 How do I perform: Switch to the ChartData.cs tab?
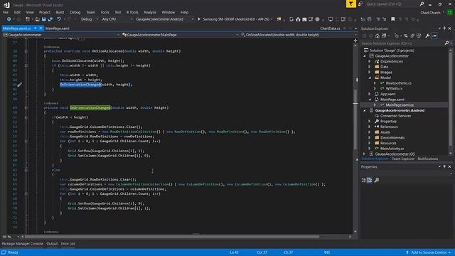point(330,28)
